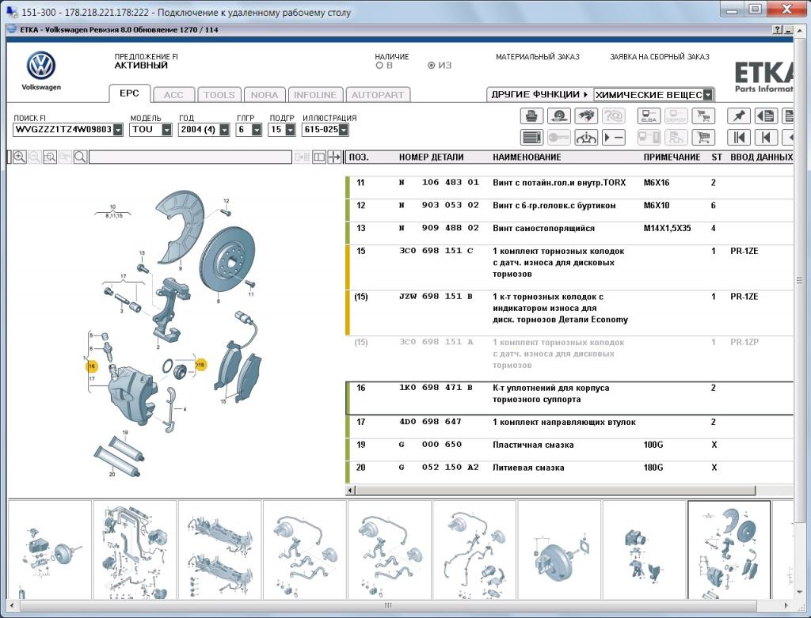Click the ПОЗ. column header

coord(359,157)
